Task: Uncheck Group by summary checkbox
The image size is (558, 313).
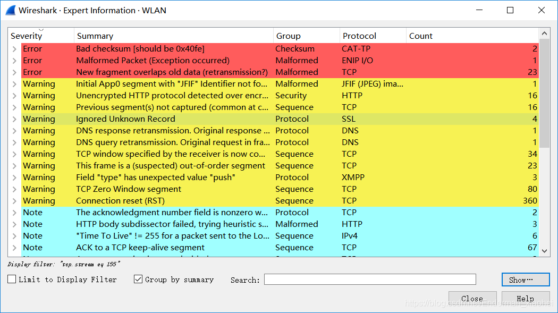Action: point(138,279)
